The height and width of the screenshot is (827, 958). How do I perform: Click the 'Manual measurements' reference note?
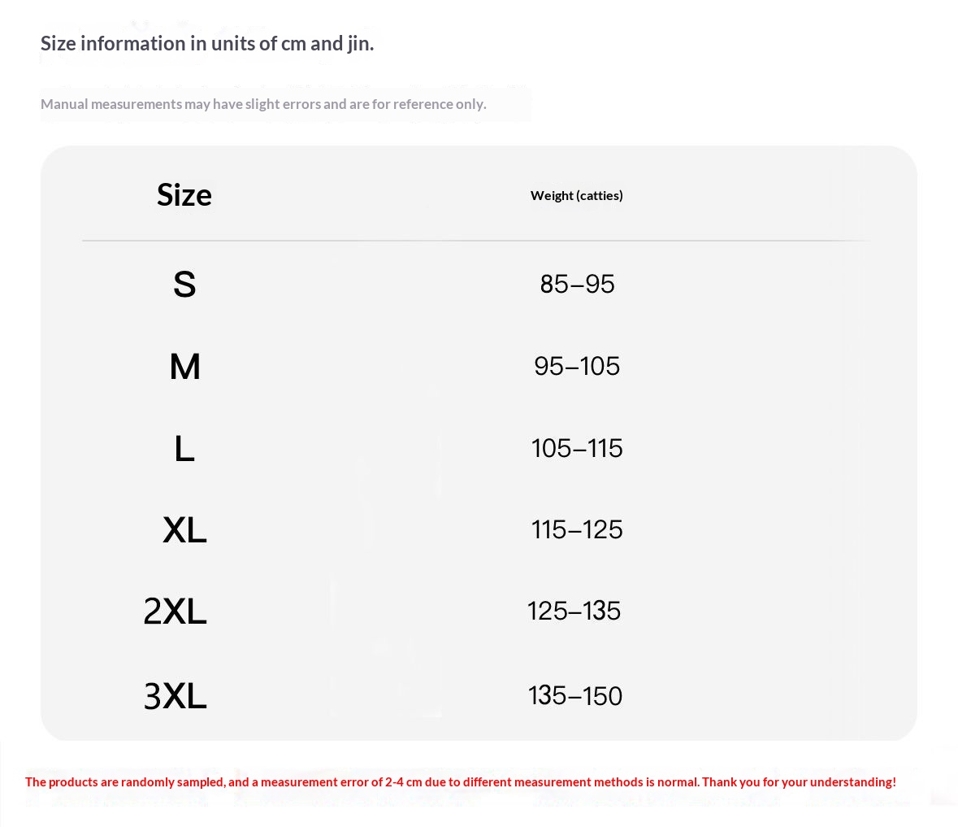click(x=263, y=104)
